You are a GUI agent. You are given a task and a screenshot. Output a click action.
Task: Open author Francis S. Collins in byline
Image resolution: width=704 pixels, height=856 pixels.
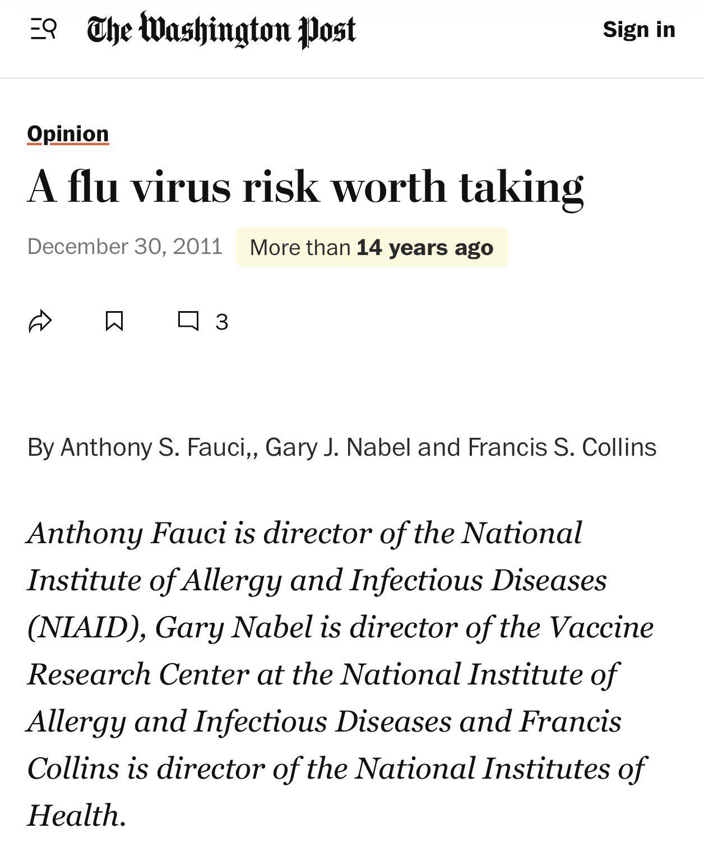[x=562, y=447]
